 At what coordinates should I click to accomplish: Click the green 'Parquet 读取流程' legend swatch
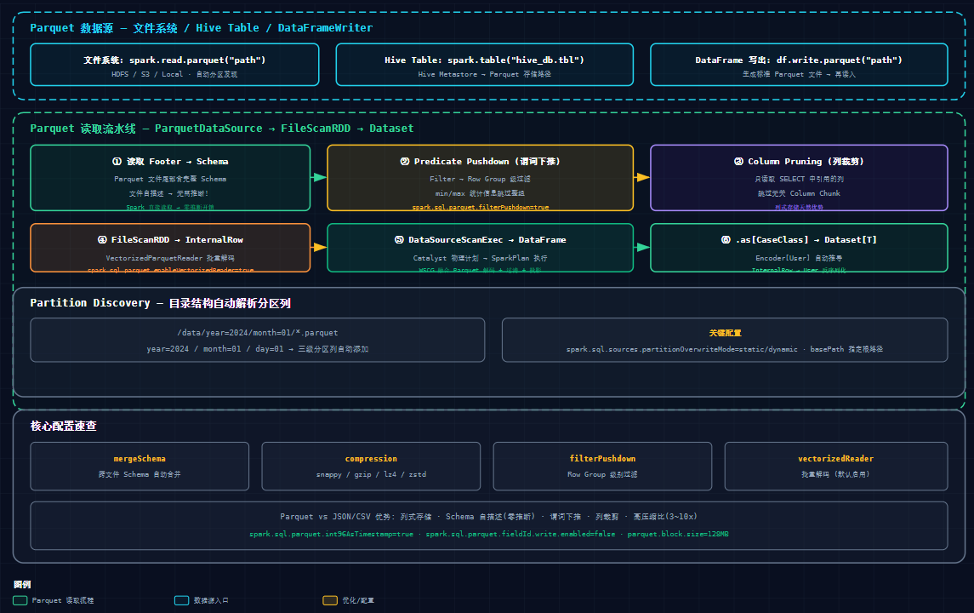pos(20,600)
